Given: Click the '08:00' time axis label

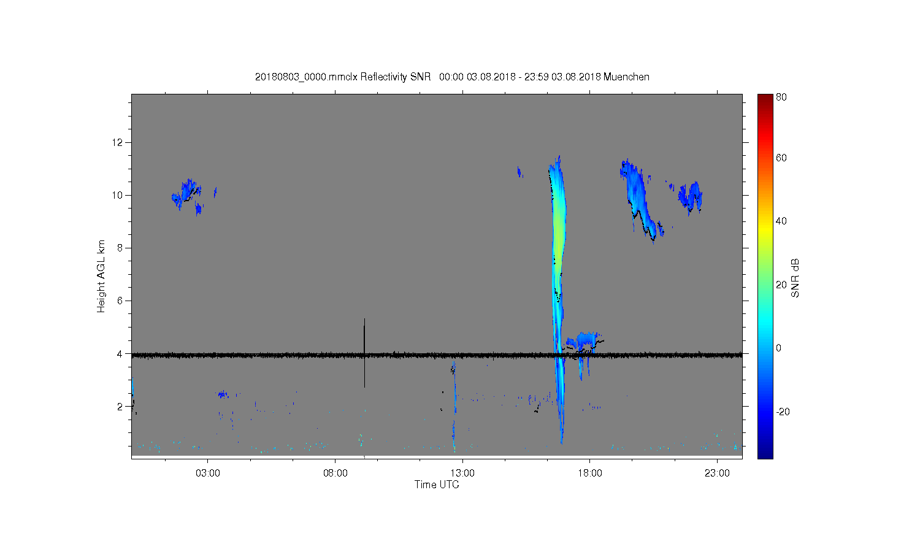Looking at the screenshot, I should pyautogui.click(x=335, y=473).
